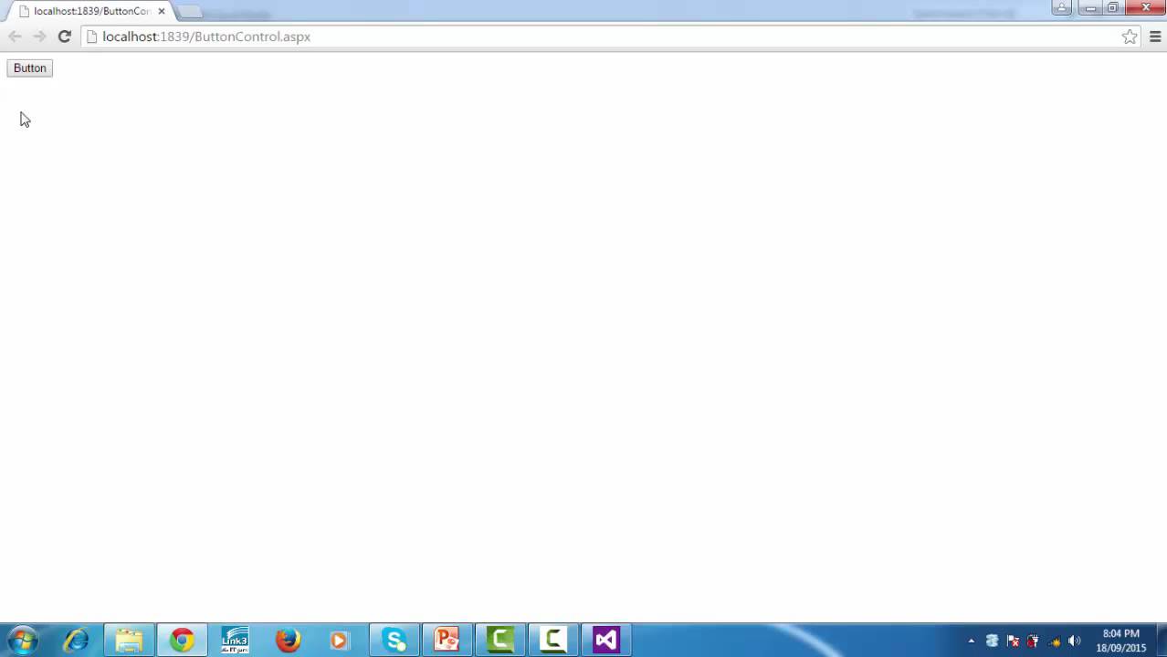This screenshot has width=1167, height=657.
Task: Open Firefox from the taskbar
Action: (x=288, y=641)
